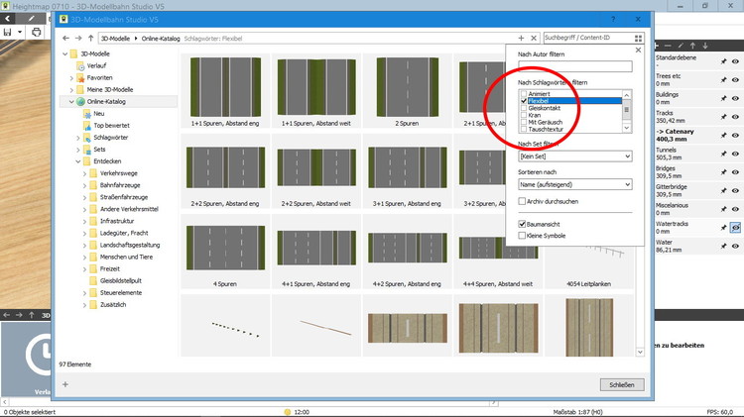This screenshot has width=744, height=417.
Task: Close the filter popup panel
Action: click(x=638, y=50)
